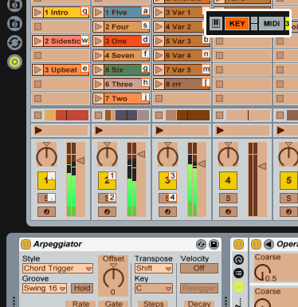The width and height of the screenshot is (298, 307).
Task: Toggle track 4 activator button
Action: pos(228,180)
